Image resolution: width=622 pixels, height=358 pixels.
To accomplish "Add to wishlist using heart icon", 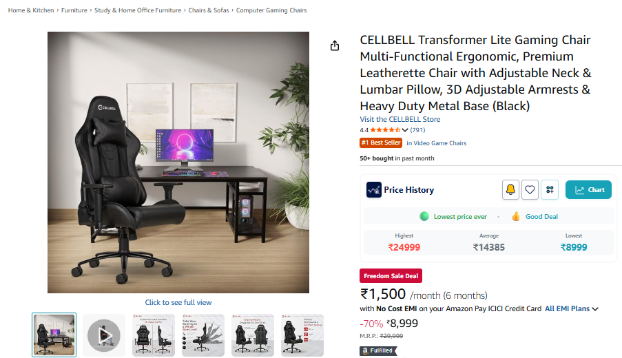I will point(530,190).
